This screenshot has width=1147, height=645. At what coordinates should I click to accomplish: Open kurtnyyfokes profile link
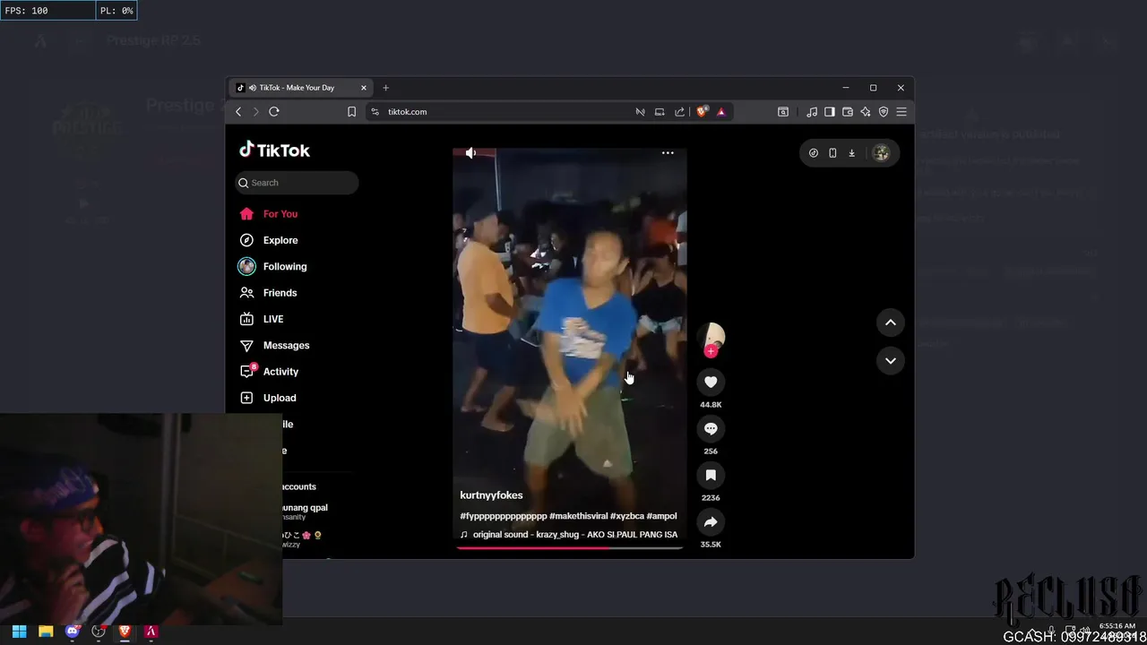point(491,495)
